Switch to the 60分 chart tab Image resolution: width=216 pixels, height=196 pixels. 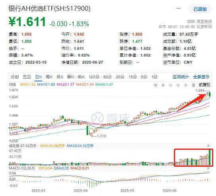click(108, 77)
